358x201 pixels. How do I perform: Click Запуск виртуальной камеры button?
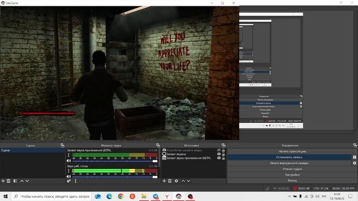click(289, 163)
